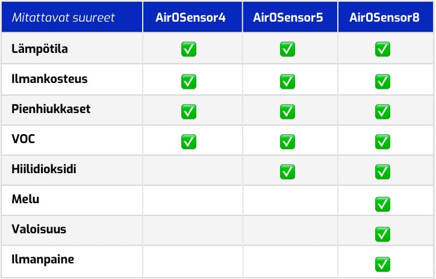Image resolution: width=436 pixels, height=279 pixels.
Task: Select the AirOSensor8 column header
Action: coord(384,17)
